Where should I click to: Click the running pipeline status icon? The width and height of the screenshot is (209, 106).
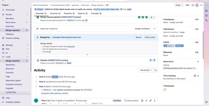click(x=38, y=60)
